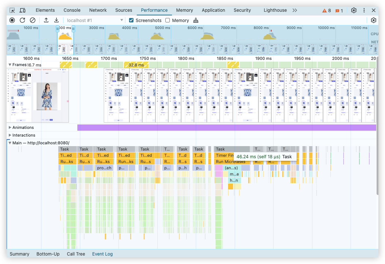Open the Network tab

pyautogui.click(x=98, y=10)
